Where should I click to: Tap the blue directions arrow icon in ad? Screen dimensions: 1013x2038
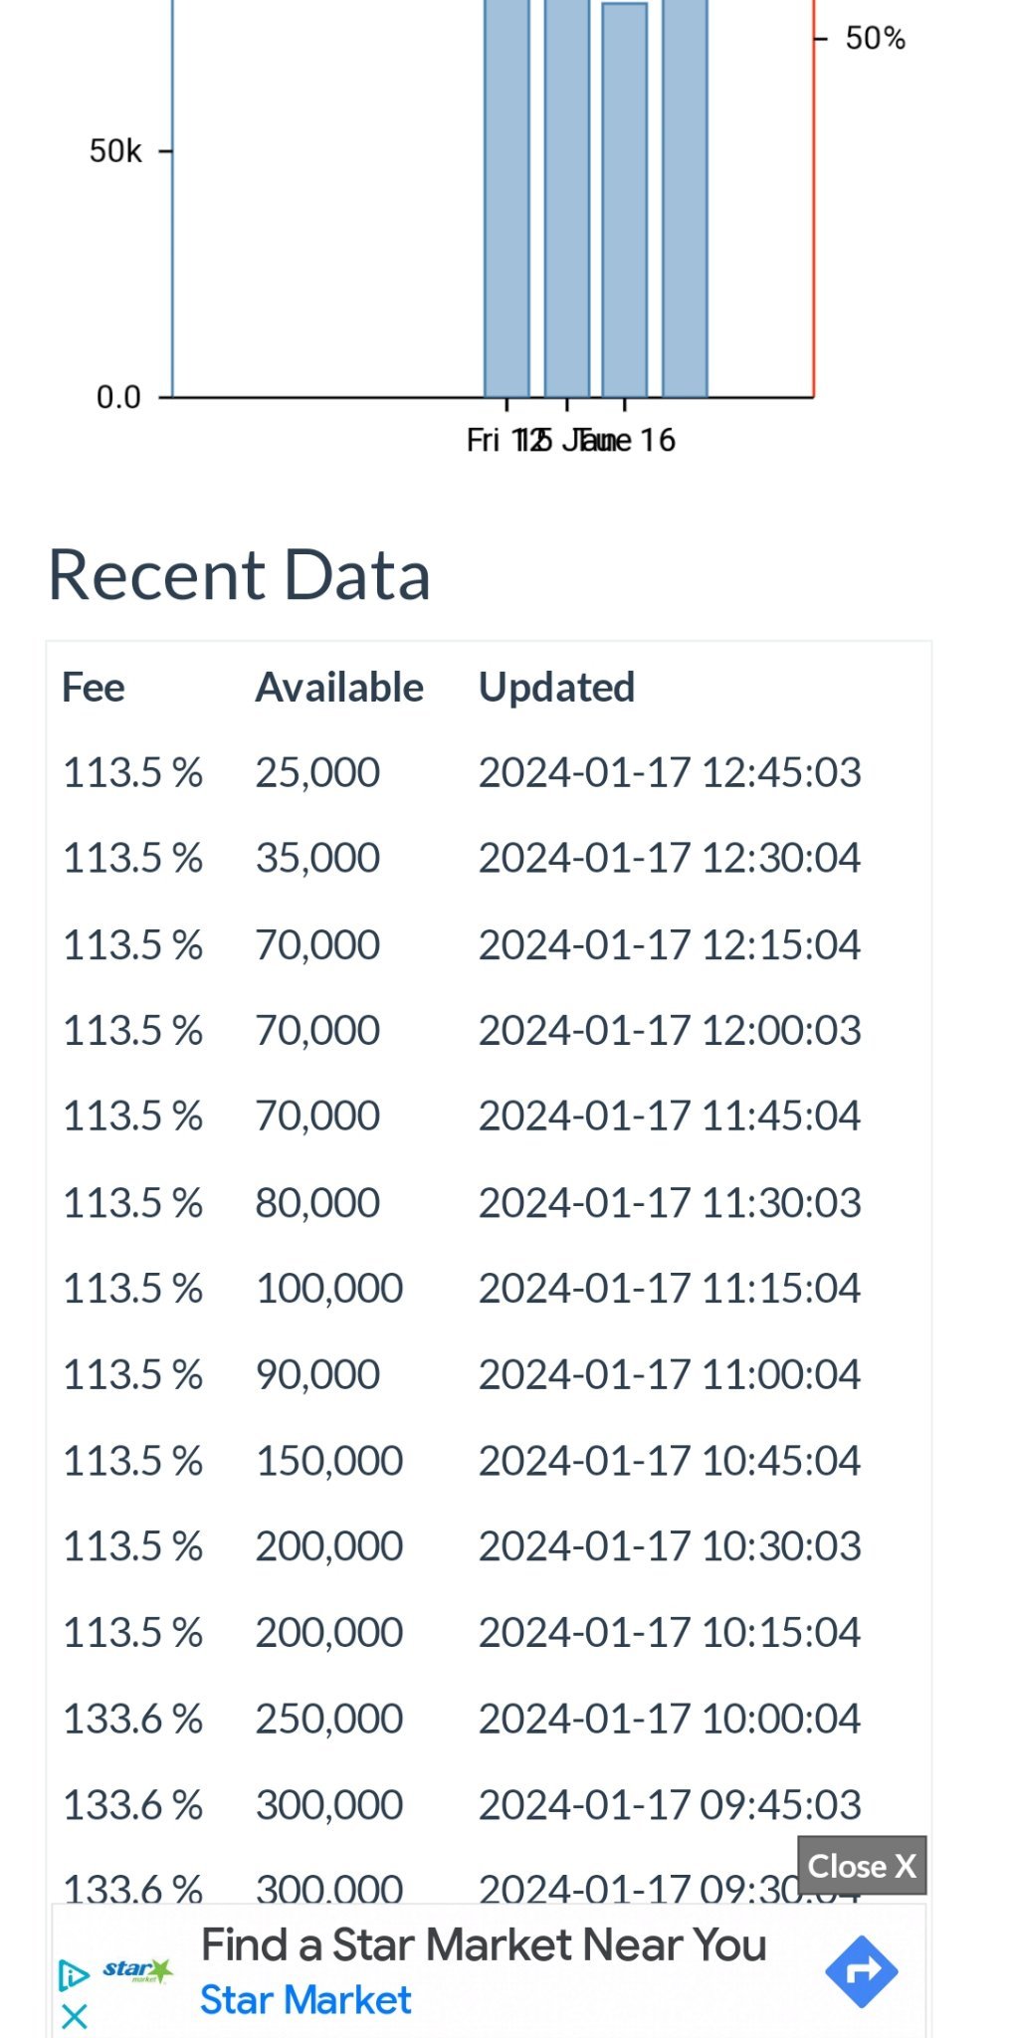coord(862,1971)
